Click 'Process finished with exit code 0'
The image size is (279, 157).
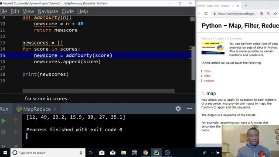point(74,130)
